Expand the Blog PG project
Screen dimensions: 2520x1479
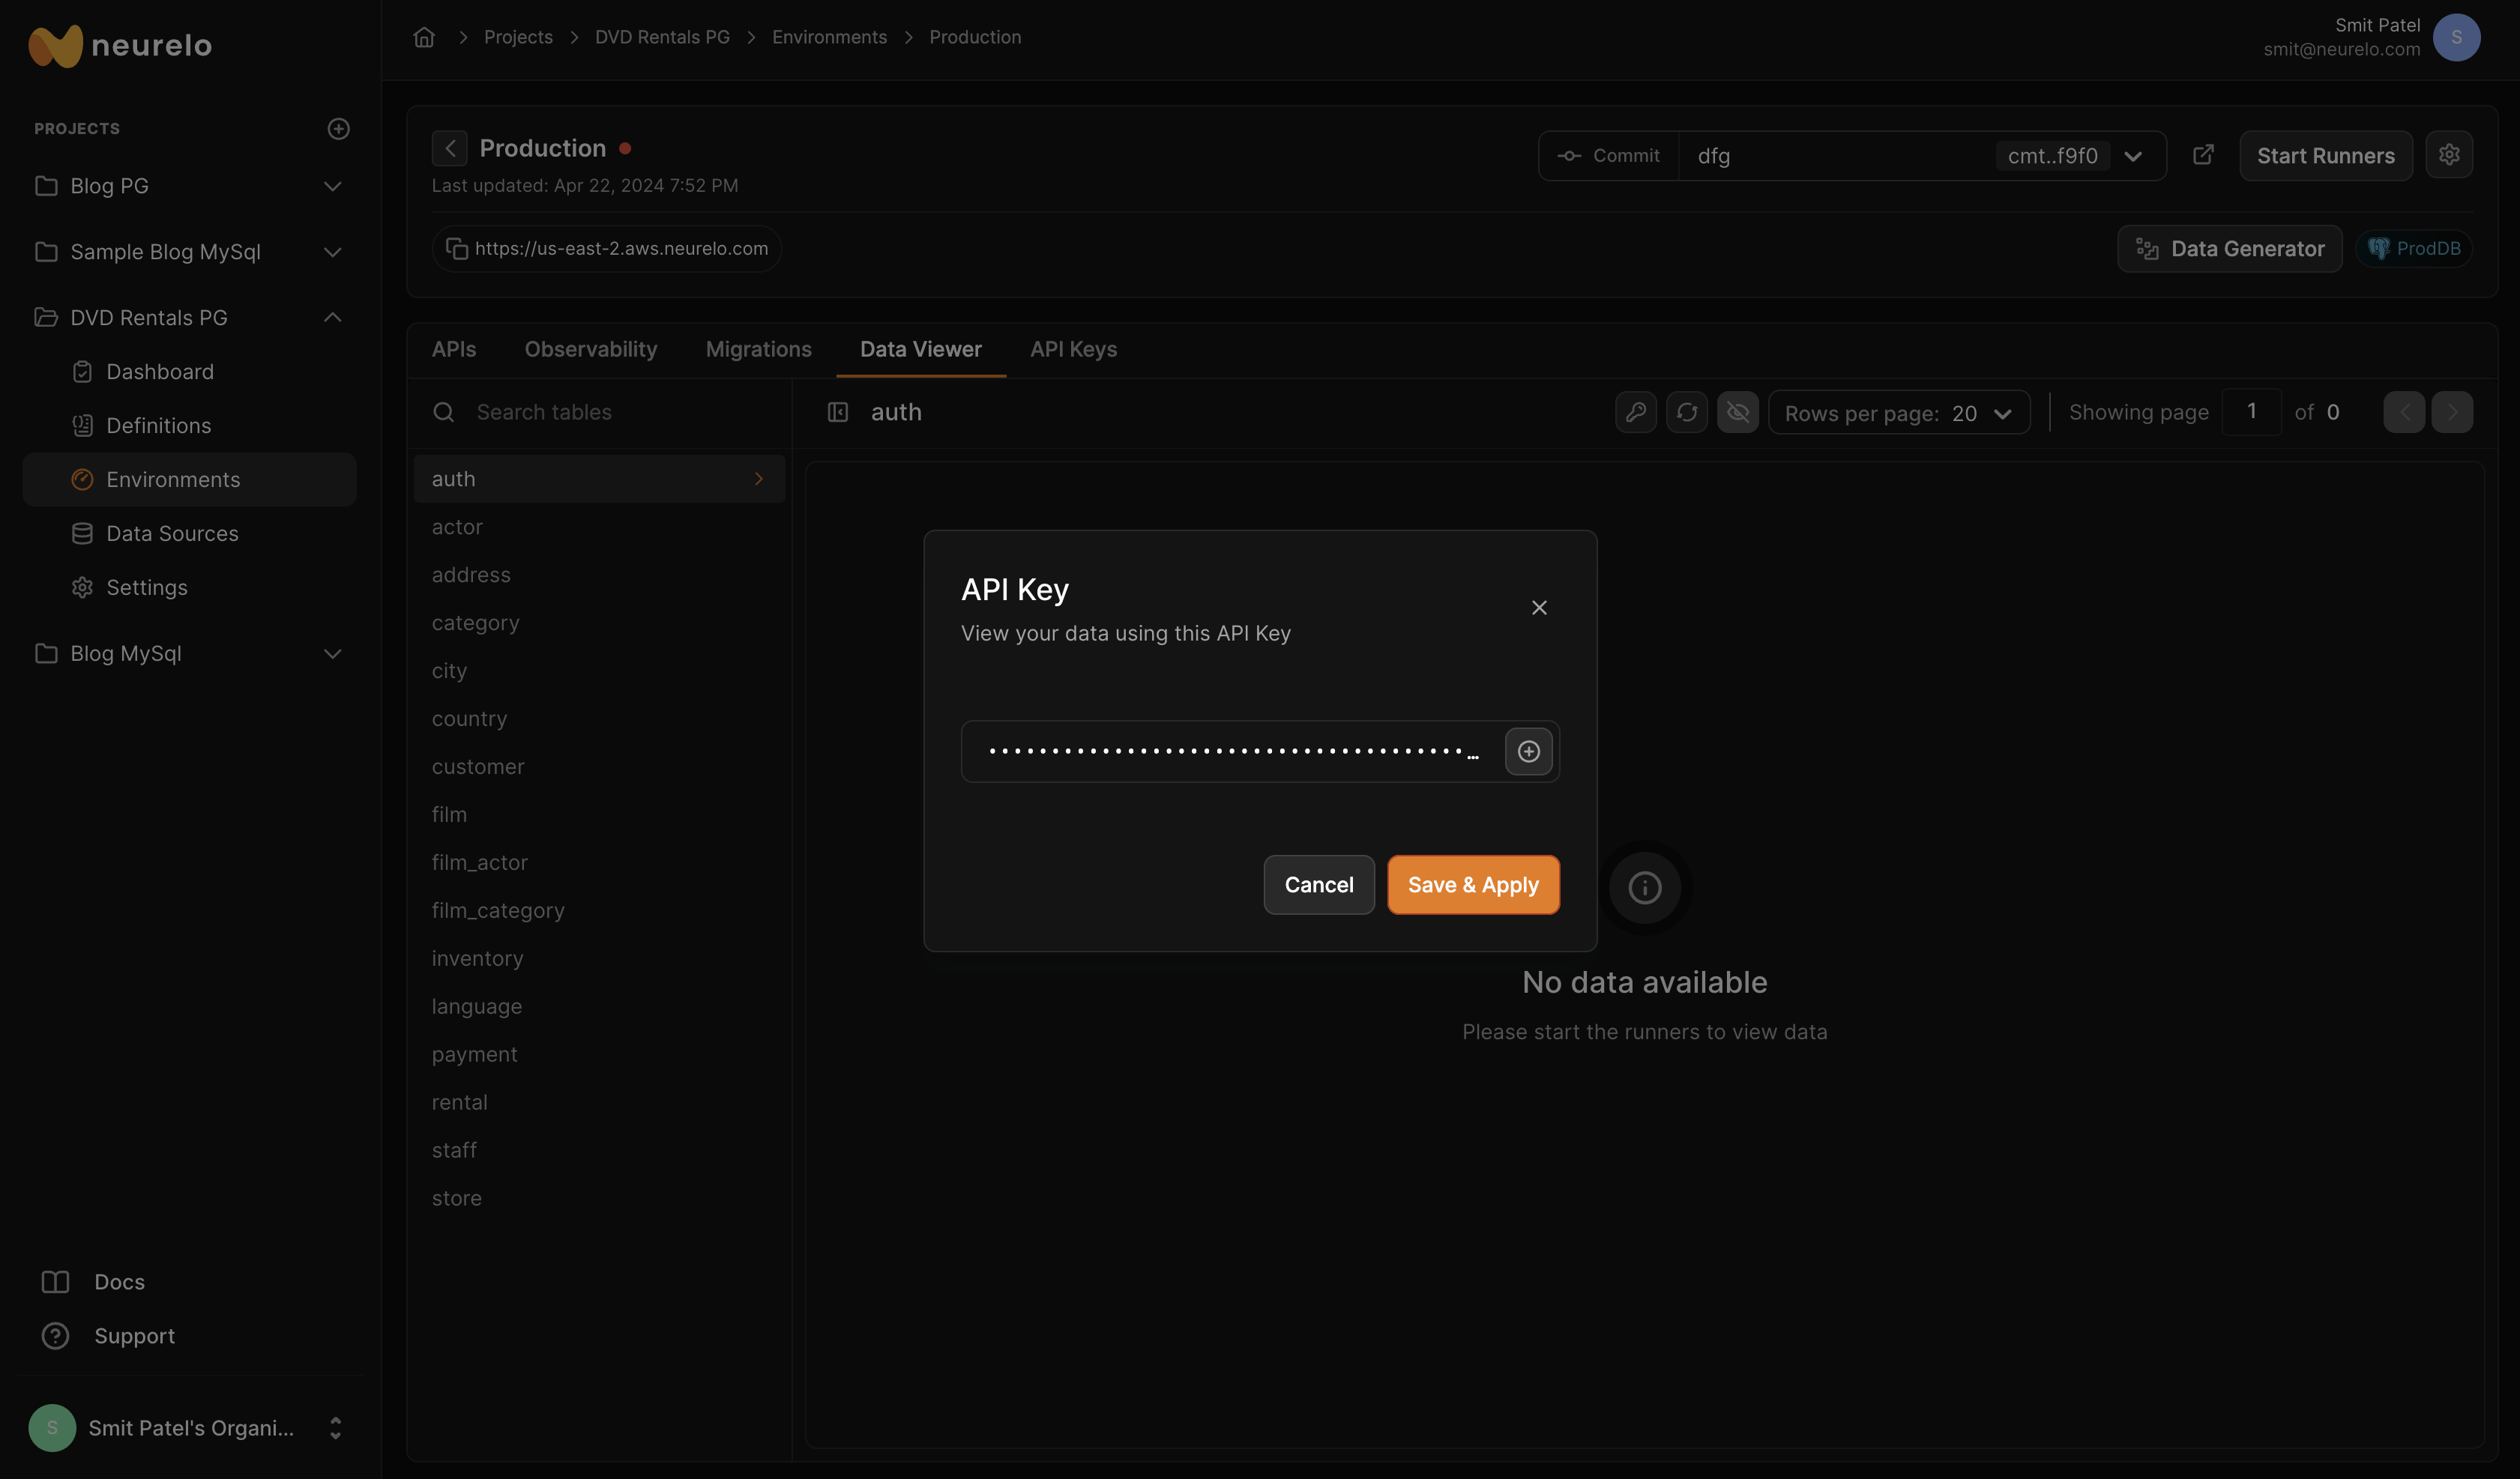tap(332, 186)
